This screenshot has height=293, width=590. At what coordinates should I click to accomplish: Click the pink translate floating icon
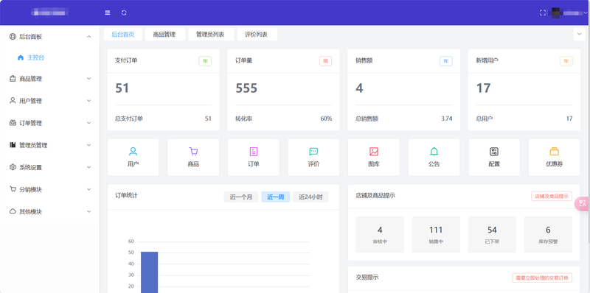click(583, 203)
